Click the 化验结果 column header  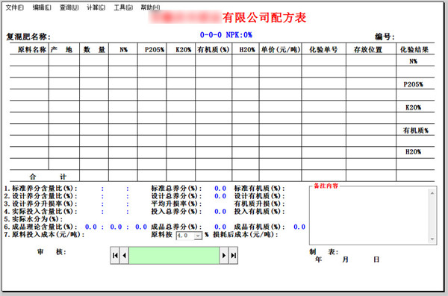(x=414, y=50)
